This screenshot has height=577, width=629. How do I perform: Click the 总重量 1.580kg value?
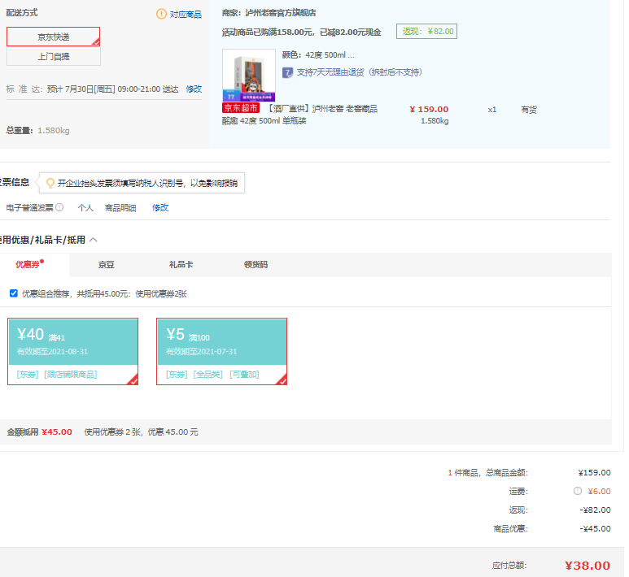(54, 131)
